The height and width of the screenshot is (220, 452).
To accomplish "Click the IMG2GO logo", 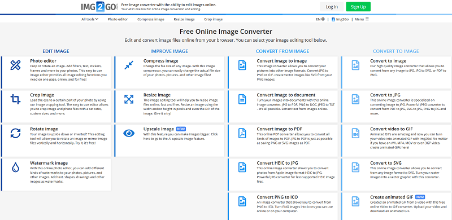I will 99,7.
